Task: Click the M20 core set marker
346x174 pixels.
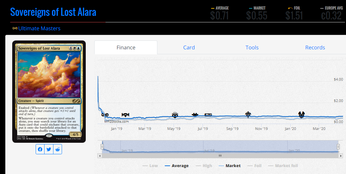Action: [x=208, y=114]
